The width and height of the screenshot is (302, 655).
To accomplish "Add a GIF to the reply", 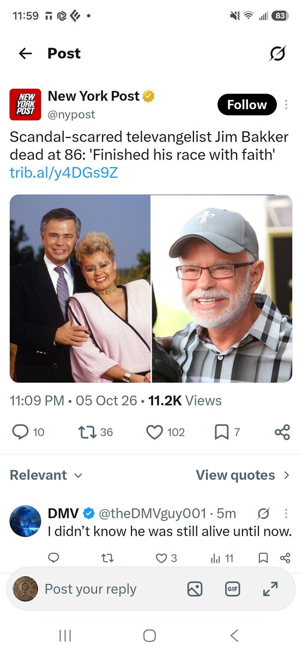I will pyautogui.click(x=232, y=588).
